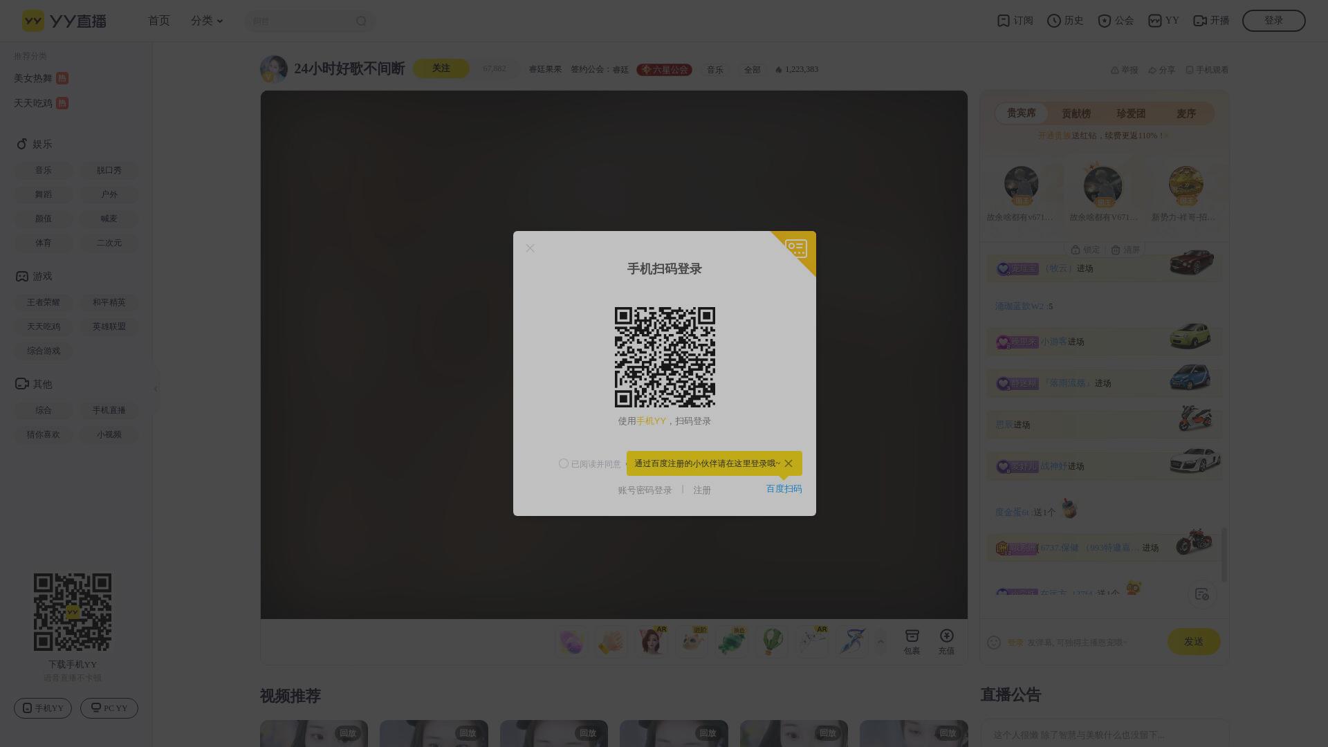
Task: Open 账号密码登录 login option
Action: point(645,490)
